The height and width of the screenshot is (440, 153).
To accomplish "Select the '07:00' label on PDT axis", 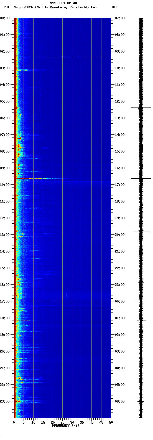I will click(x=5, y=135).
